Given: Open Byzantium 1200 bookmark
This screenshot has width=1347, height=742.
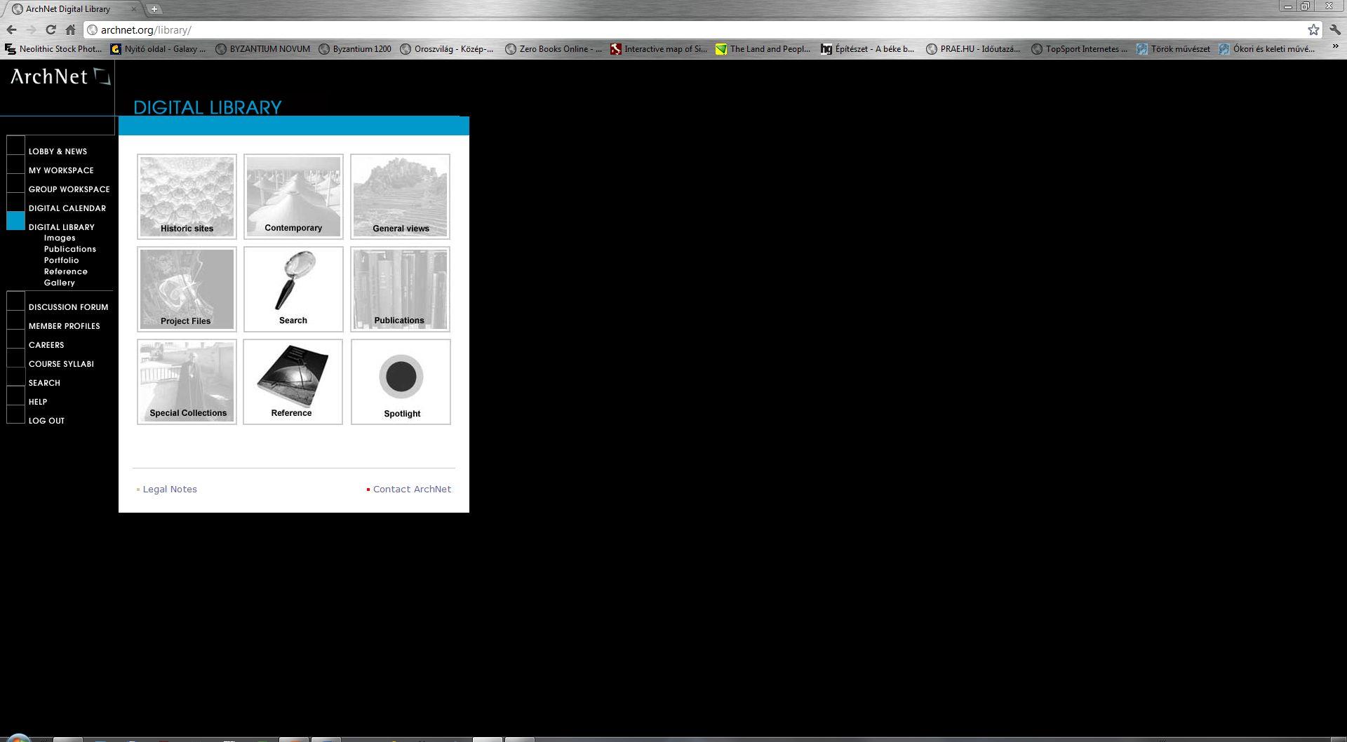Looking at the screenshot, I should pyautogui.click(x=355, y=49).
